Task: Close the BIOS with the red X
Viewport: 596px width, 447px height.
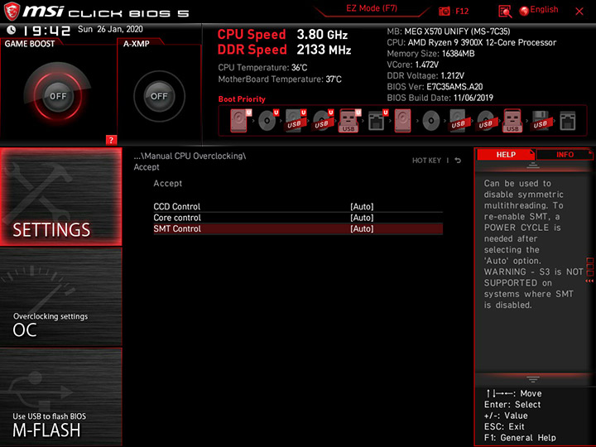Action: (579, 12)
